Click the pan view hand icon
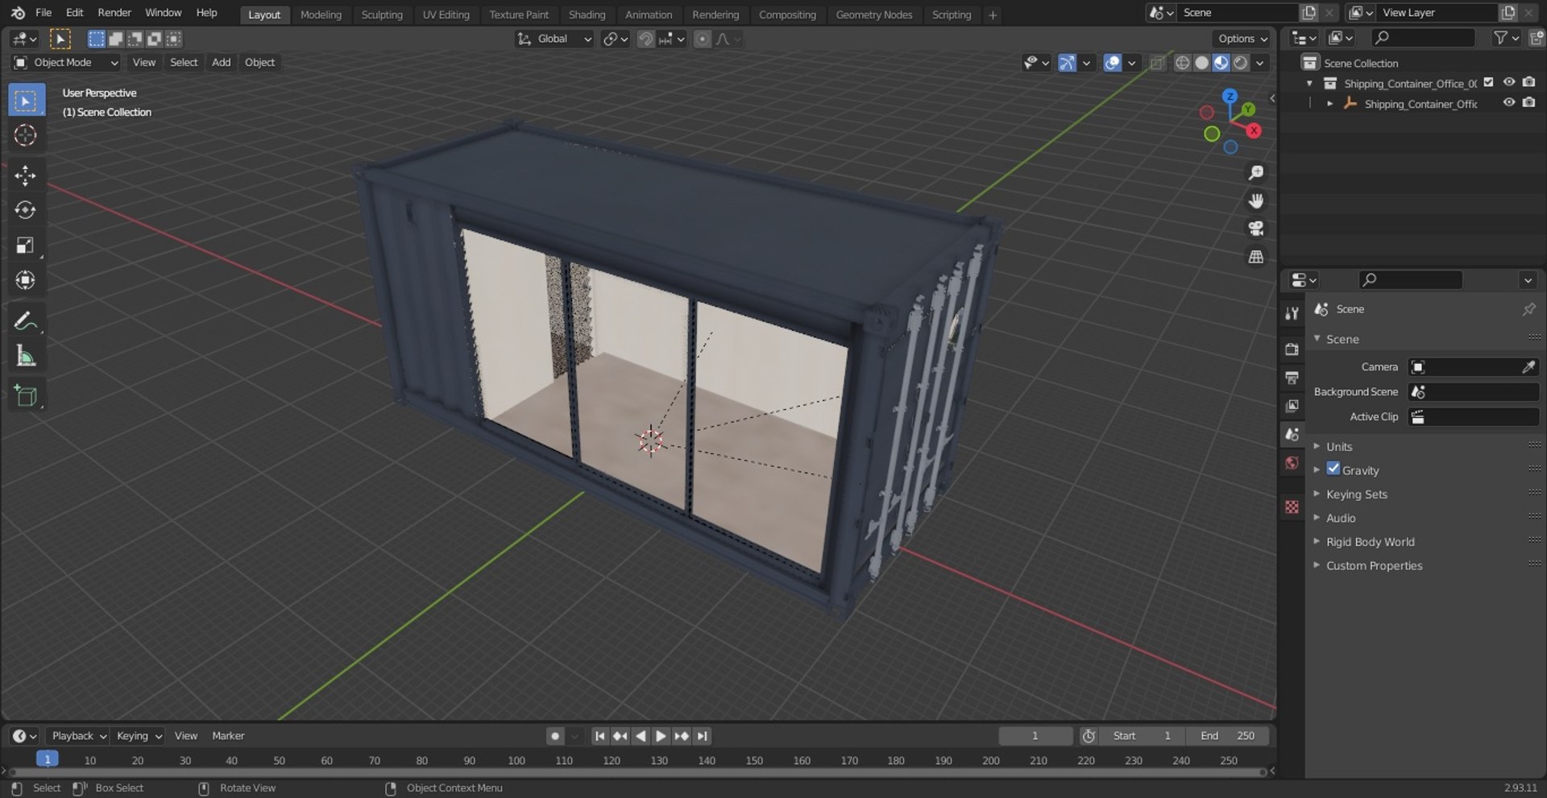 pyautogui.click(x=1255, y=201)
